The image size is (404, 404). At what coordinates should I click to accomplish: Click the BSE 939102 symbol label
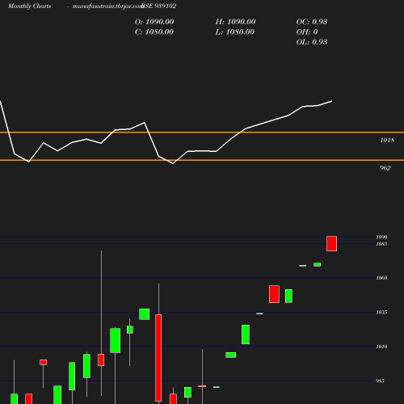point(159,6)
